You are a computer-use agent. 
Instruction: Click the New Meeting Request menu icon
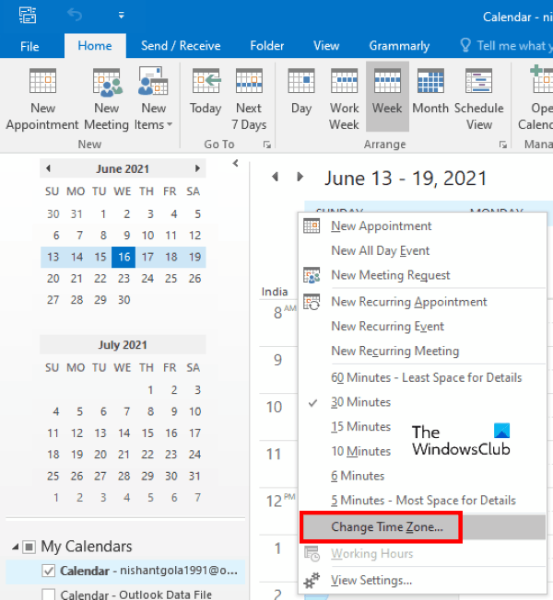point(312,275)
